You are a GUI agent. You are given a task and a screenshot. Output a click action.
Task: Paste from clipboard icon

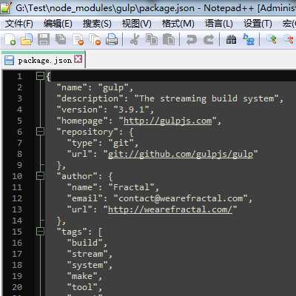169,39
